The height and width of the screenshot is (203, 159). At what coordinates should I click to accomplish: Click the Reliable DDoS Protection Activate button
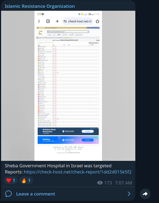87,131
